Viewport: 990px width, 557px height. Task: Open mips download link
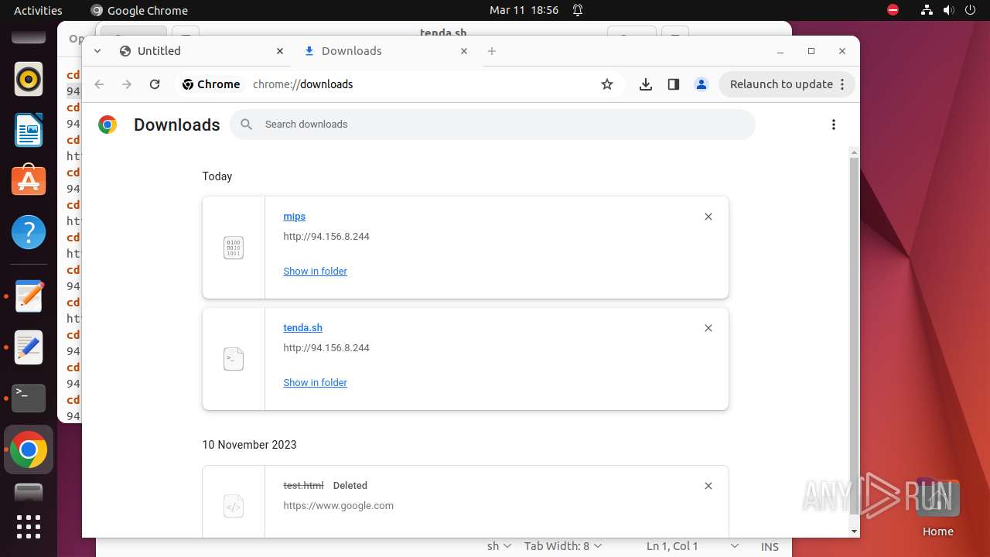(x=294, y=217)
